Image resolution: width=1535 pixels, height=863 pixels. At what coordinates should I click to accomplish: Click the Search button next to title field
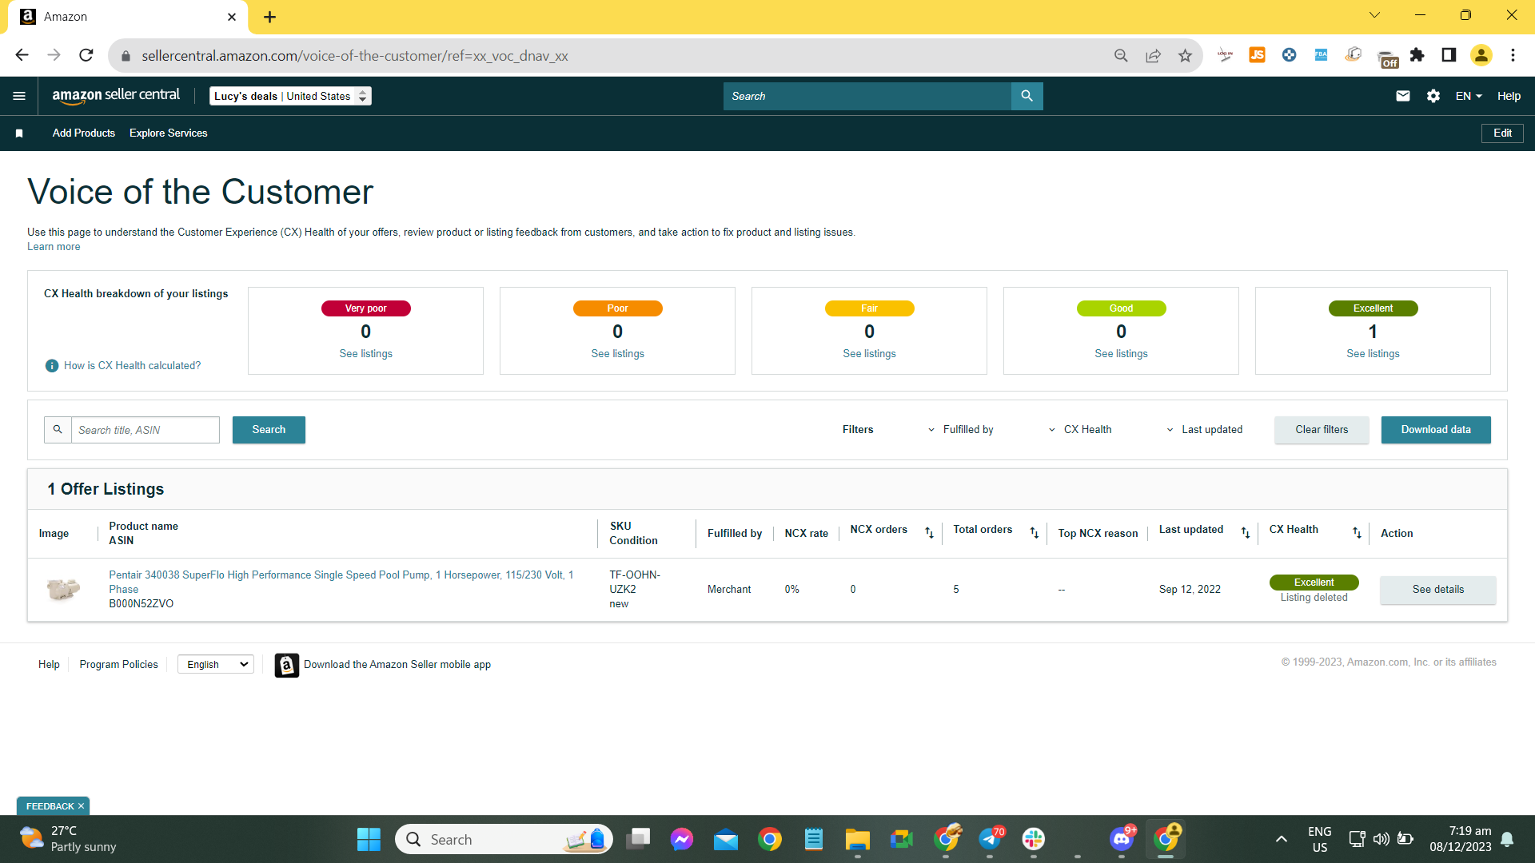(x=269, y=430)
